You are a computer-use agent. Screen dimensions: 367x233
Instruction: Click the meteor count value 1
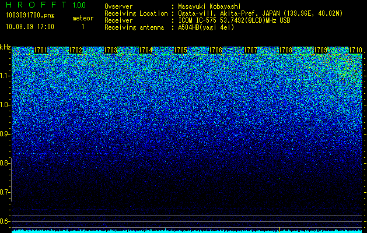[83, 27]
